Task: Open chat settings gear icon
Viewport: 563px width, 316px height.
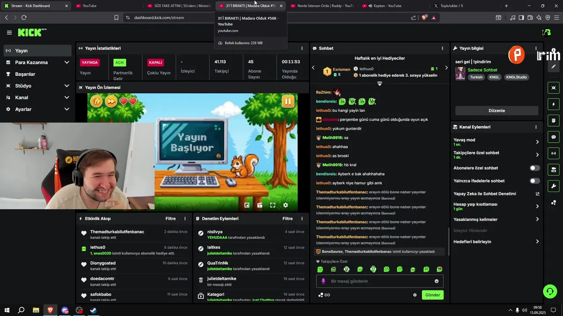Action: tap(415, 295)
